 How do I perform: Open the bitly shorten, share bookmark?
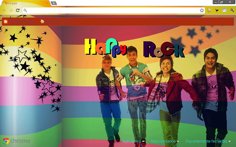[x=57, y=21]
